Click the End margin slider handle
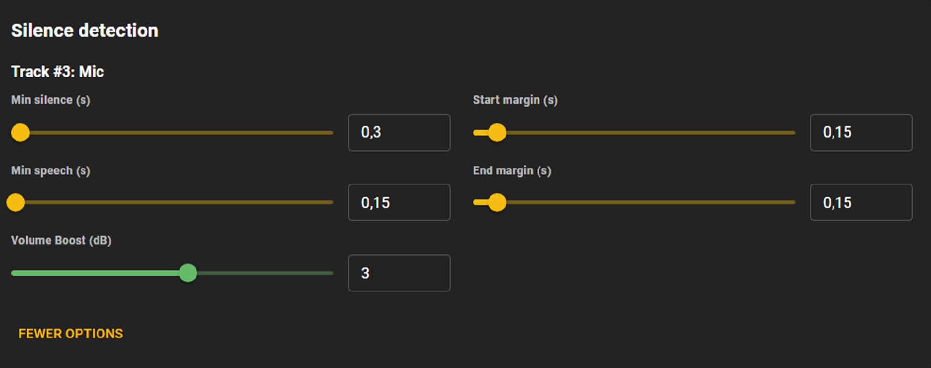Screen dimensions: 931x368 pyautogui.click(x=497, y=202)
